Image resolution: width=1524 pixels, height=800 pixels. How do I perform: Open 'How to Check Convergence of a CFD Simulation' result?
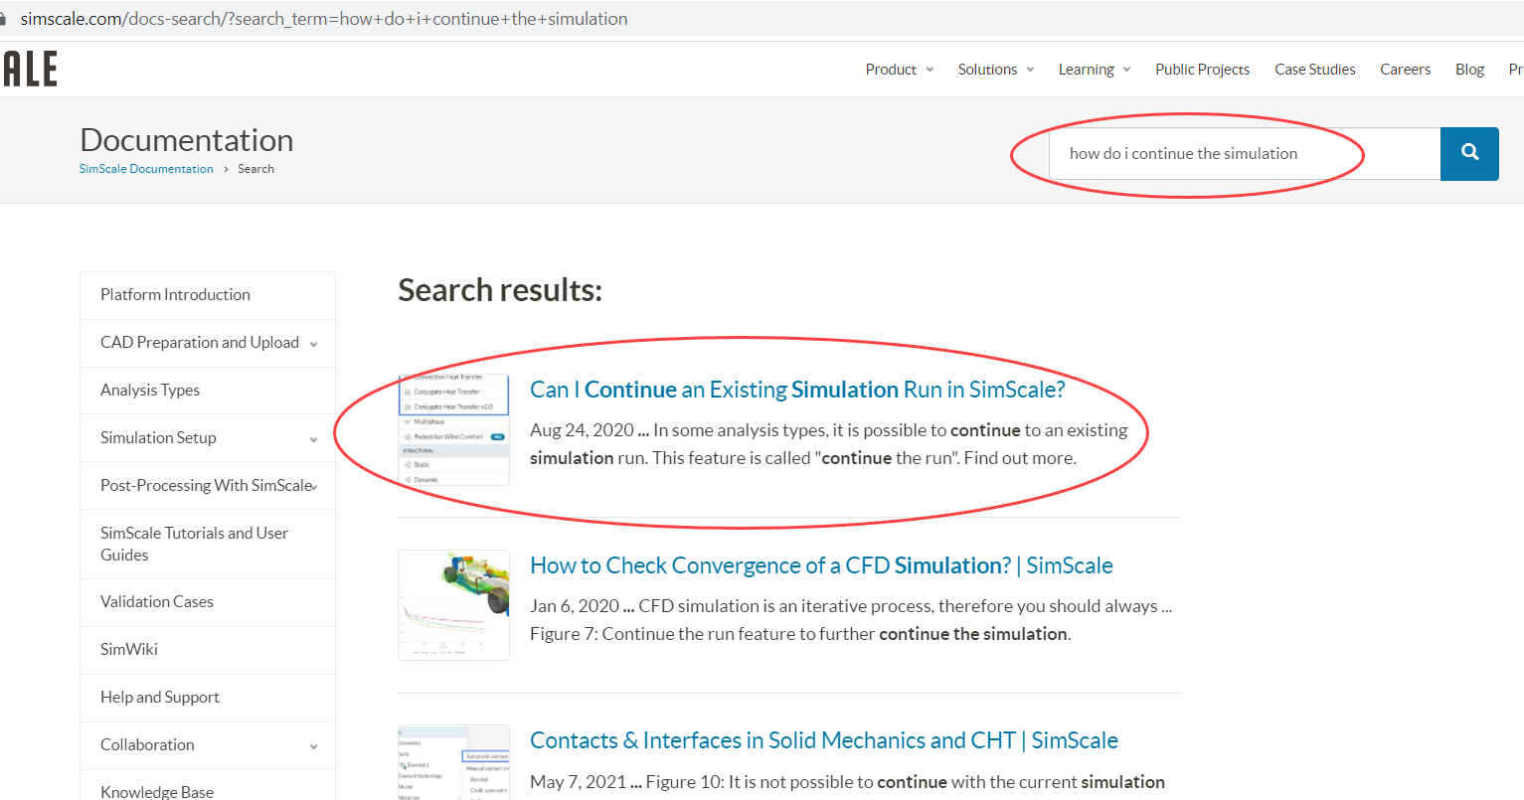click(821, 565)
